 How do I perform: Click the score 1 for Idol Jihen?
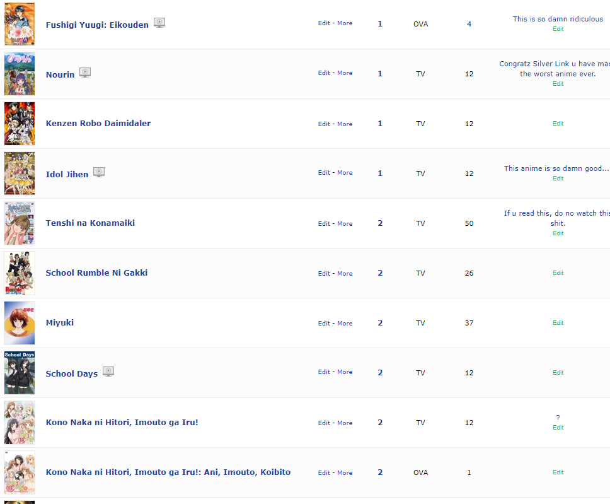[380, 173]
